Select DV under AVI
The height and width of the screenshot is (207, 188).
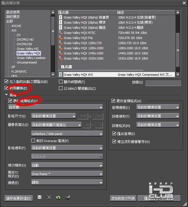[19, 35]
